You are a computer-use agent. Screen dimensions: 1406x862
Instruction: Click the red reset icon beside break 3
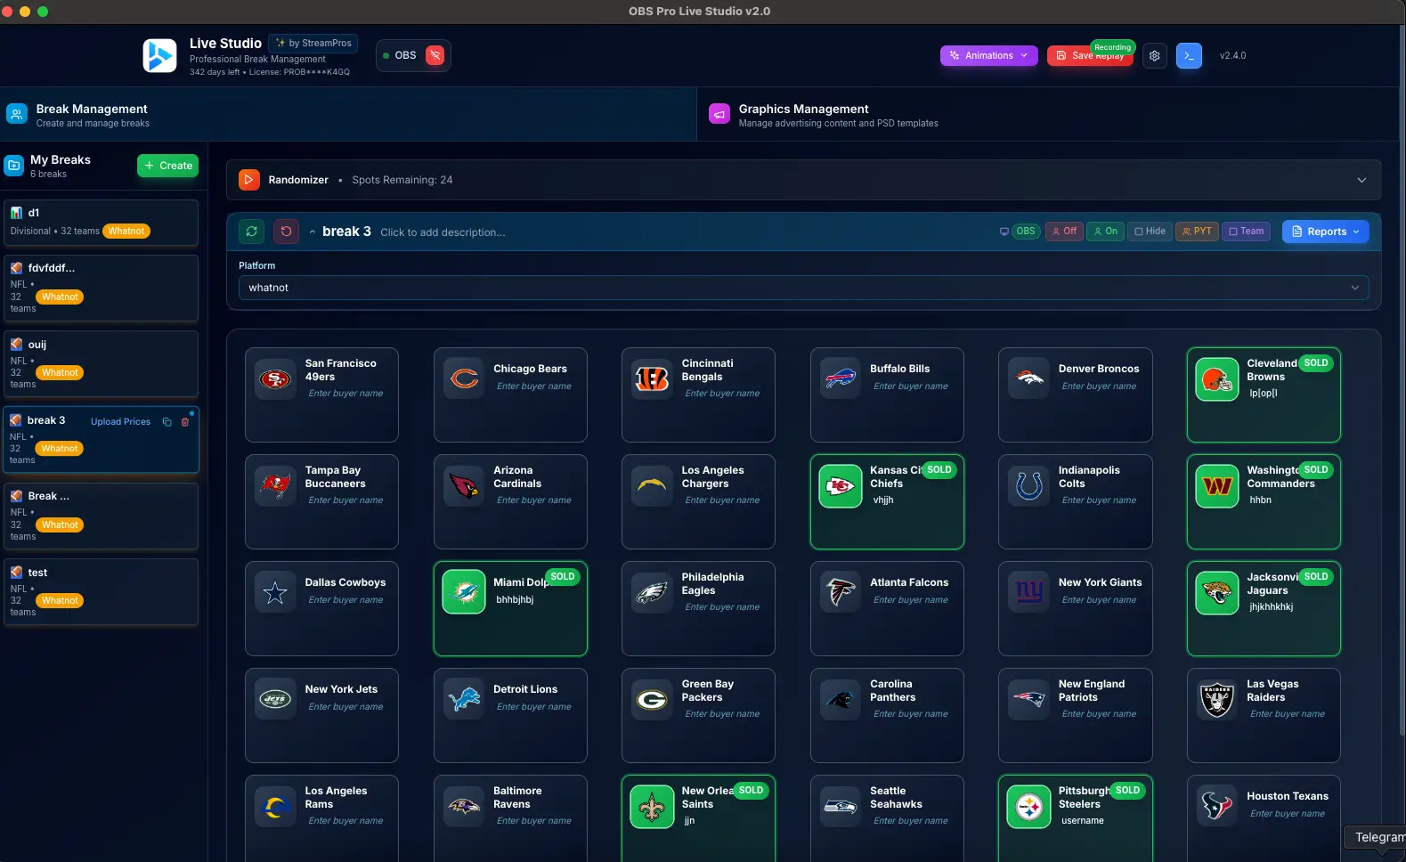tap(286, 232)
